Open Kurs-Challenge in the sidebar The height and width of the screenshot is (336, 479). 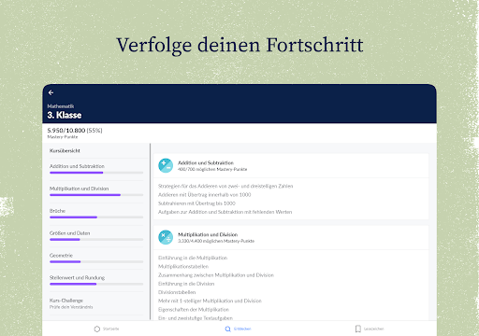[71, 303]
